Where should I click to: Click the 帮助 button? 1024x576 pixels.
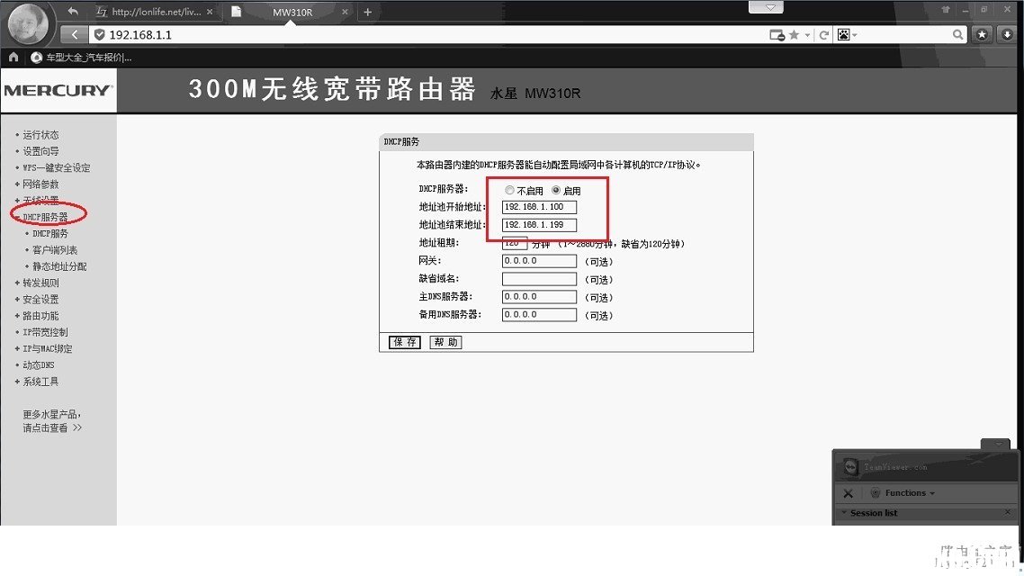coord(446,342)
